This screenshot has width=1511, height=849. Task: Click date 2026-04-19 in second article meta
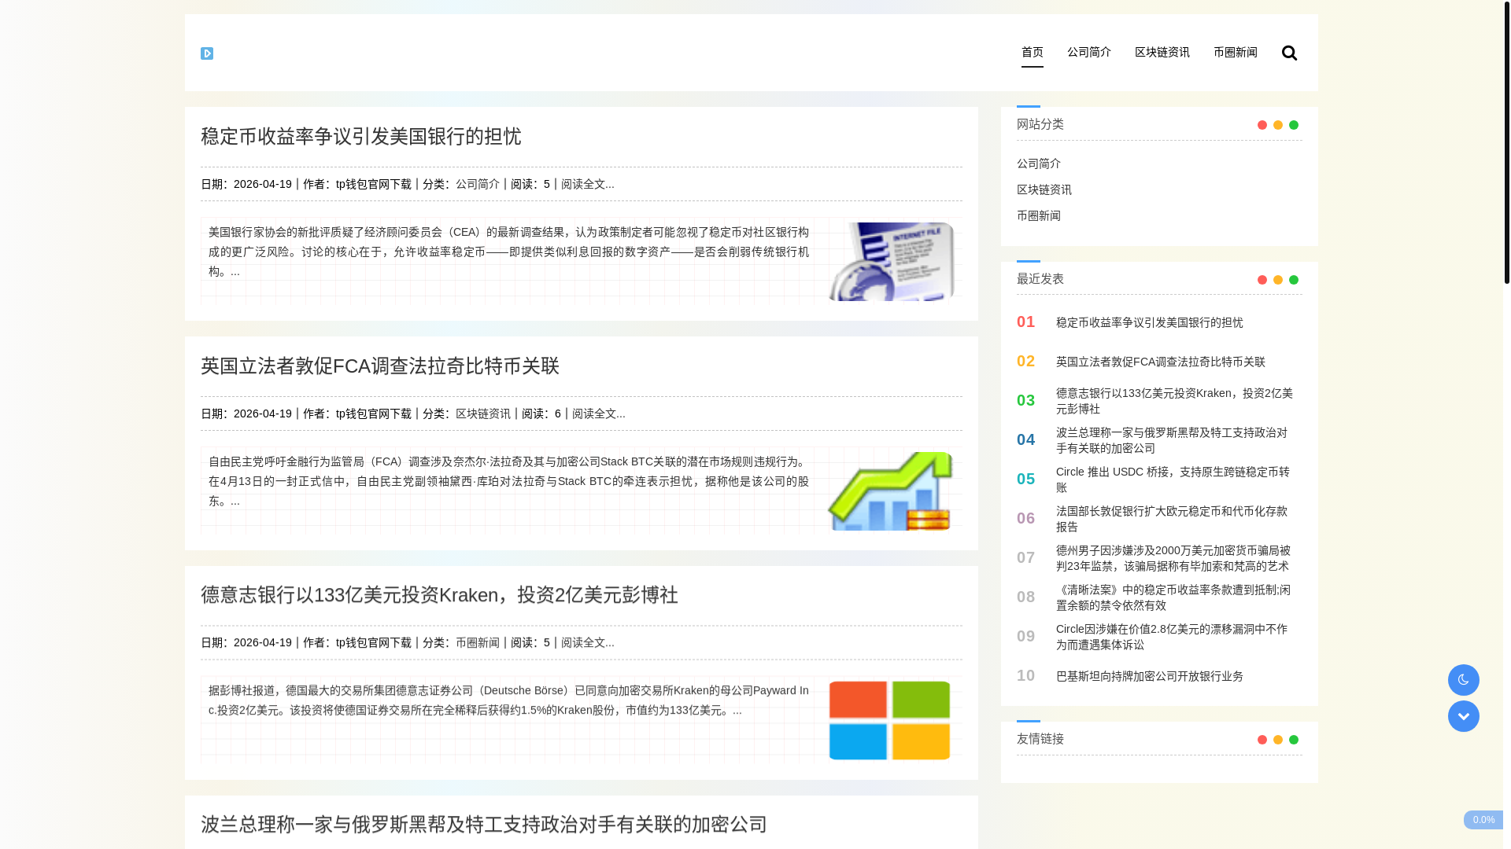(263, 413)
